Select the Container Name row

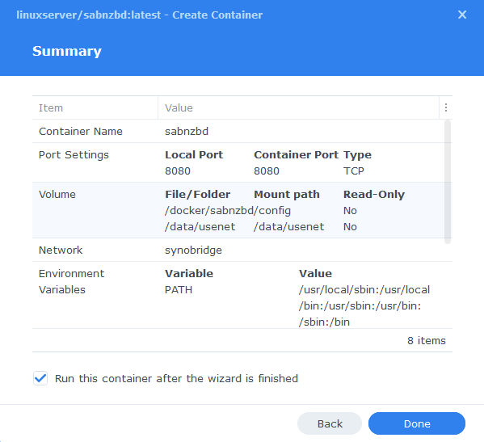[x=238, y=131]
